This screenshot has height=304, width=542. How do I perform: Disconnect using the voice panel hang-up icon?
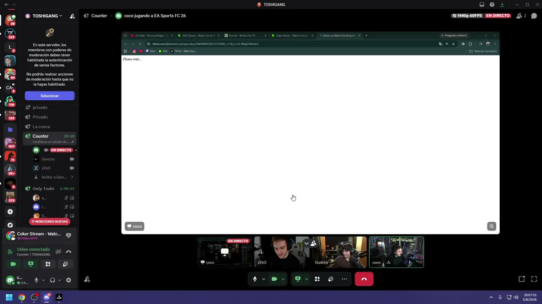[x=69, y=252]
